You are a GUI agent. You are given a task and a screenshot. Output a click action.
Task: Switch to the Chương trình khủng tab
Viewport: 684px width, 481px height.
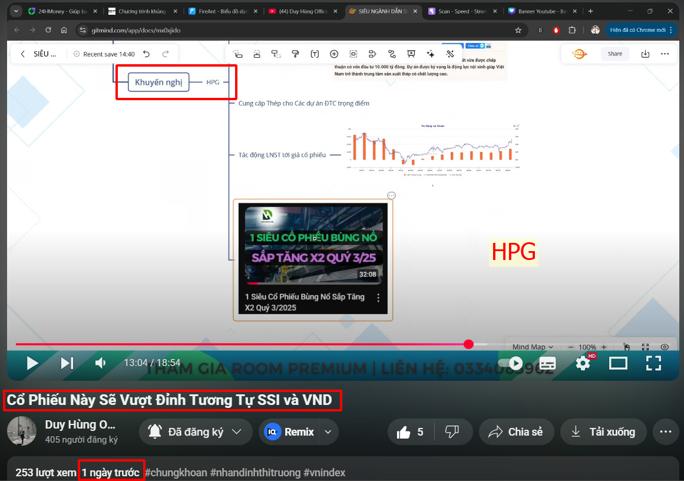pos(142,11)
